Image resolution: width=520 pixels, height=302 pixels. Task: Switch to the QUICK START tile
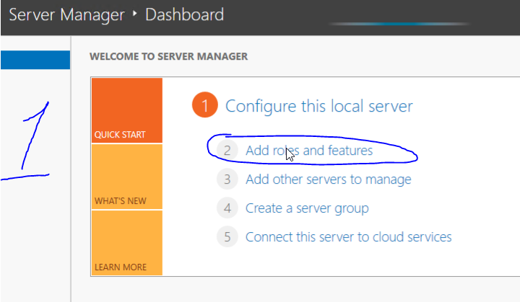(126, 111)
